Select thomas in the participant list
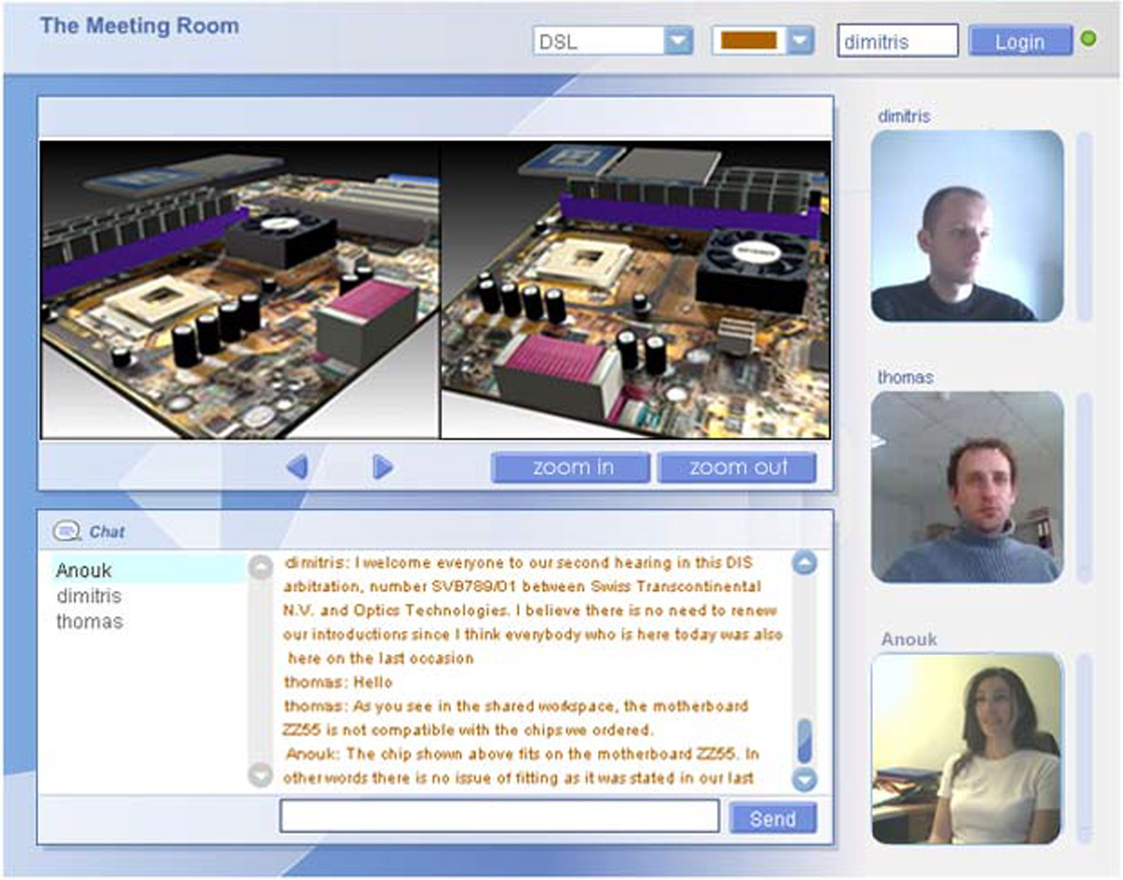Image resolution: width=1123 pixels, height=880 pixels. 90,622
